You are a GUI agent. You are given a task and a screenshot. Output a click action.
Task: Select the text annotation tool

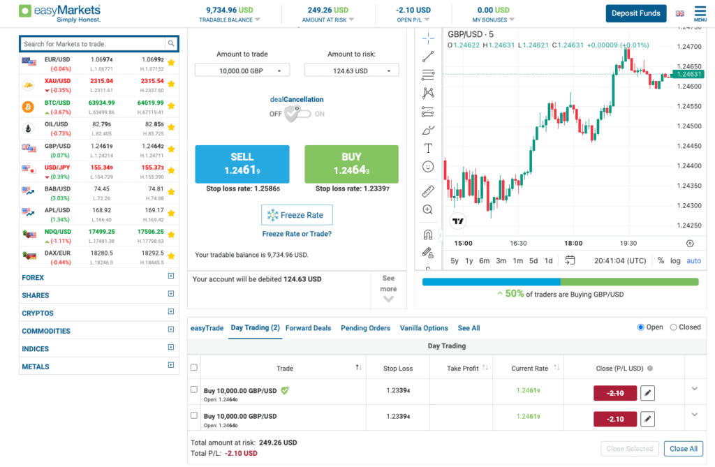428,148
